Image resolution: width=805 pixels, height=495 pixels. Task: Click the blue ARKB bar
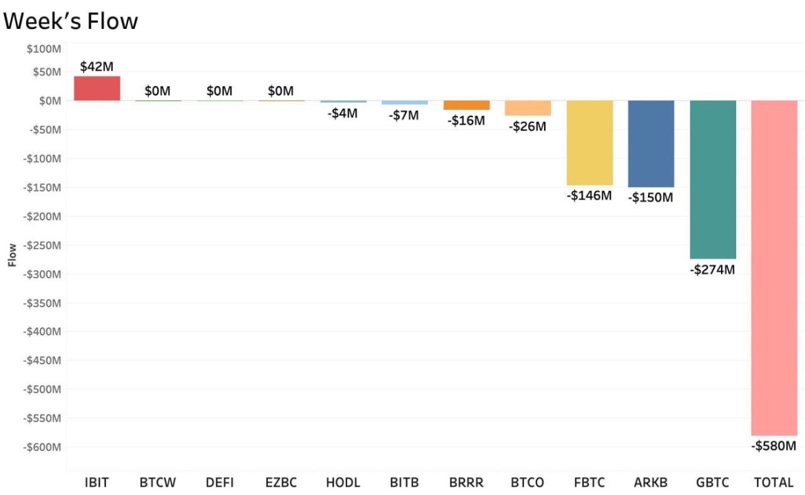(x=651, y=144)
